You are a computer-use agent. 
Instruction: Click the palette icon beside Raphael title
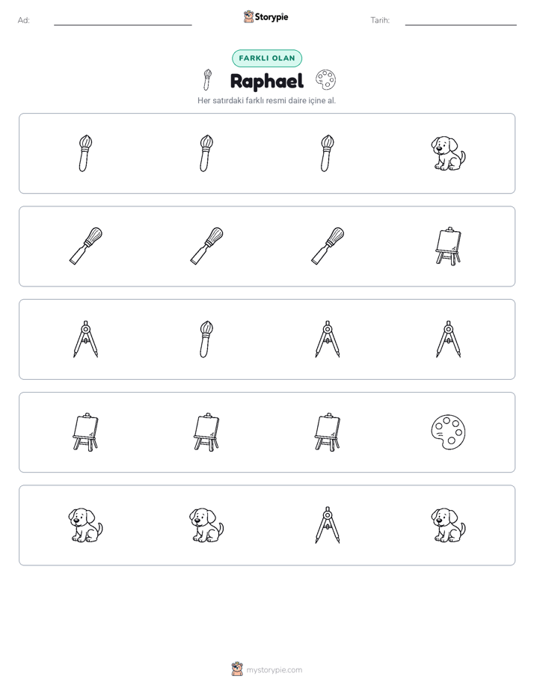click(325, 80)
